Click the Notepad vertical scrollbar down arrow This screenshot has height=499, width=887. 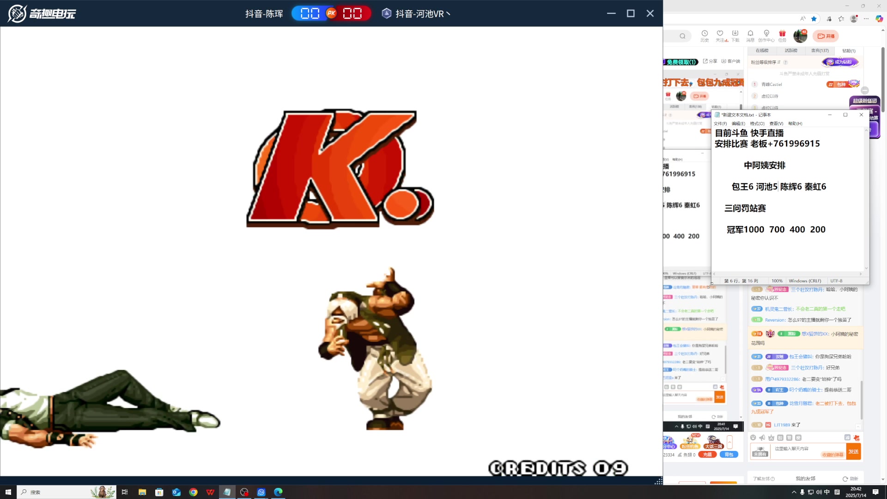tap(866, 268)
